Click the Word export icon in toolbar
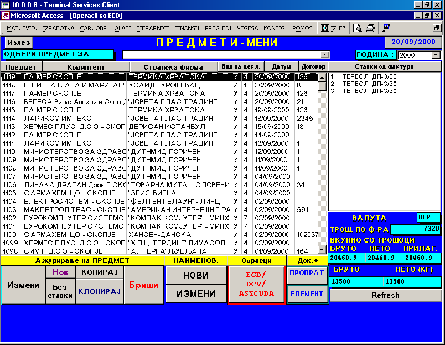445x345 pixels. click(386, 28)
